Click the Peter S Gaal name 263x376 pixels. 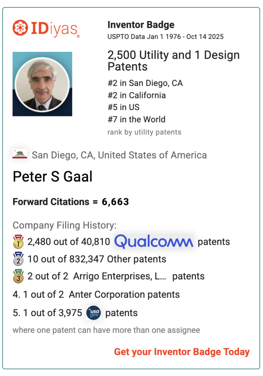click(53, 177)
